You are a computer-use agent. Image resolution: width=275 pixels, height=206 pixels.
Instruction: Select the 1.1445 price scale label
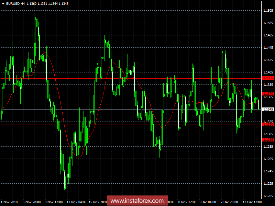click(x=268, y=48)
